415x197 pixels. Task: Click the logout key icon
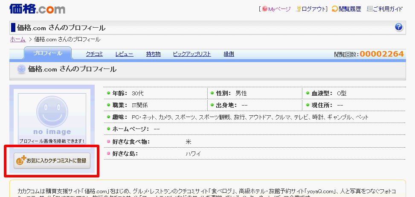coord(299,9)
